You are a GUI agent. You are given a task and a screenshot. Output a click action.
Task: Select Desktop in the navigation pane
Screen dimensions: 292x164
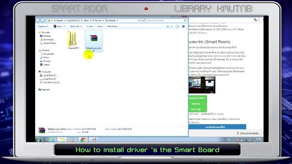[46, 36]
